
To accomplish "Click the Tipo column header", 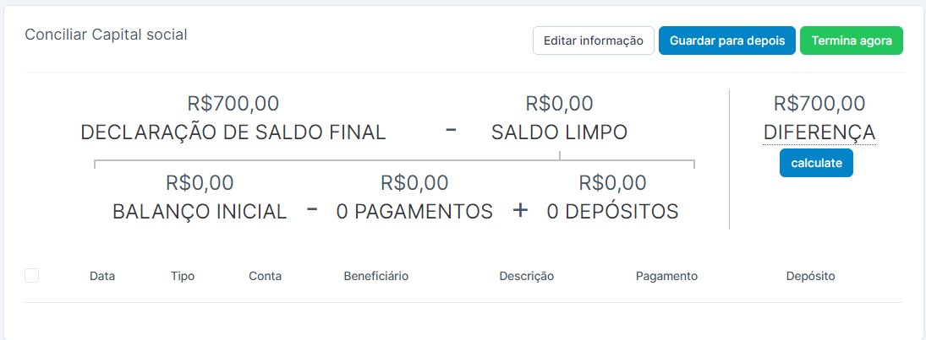I will pyautogui.click(x=183, y=276).
